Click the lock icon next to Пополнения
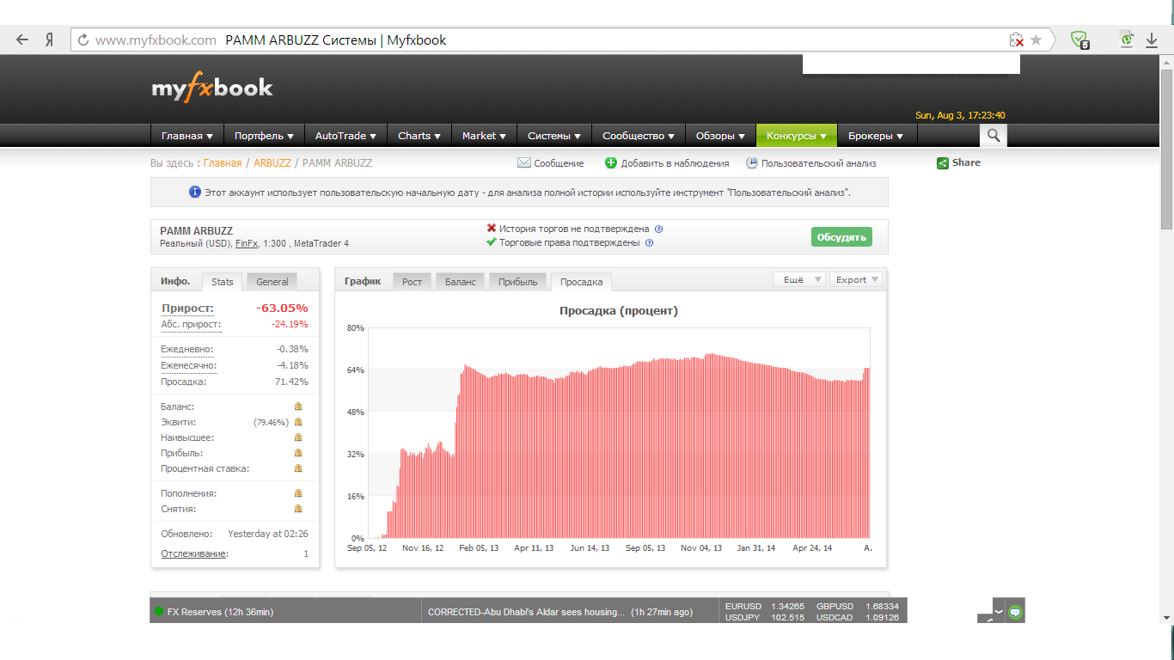The width and height of the screenshot is (1174, 660). tap(298, 493)
